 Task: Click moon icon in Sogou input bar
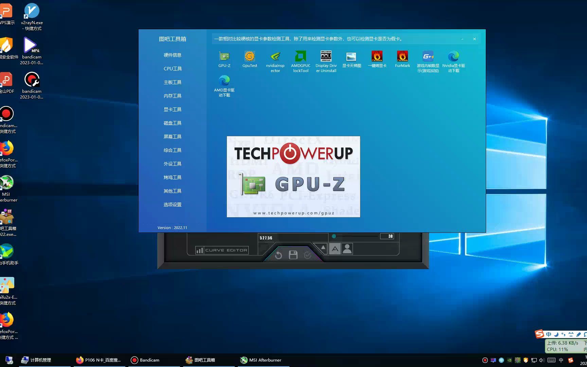556,334
